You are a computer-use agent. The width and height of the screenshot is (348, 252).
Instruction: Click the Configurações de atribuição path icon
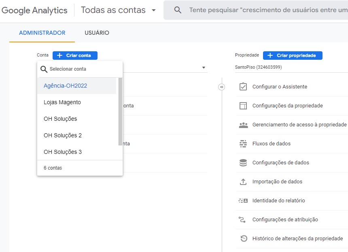pyautogui.click(x=242, y=219)
